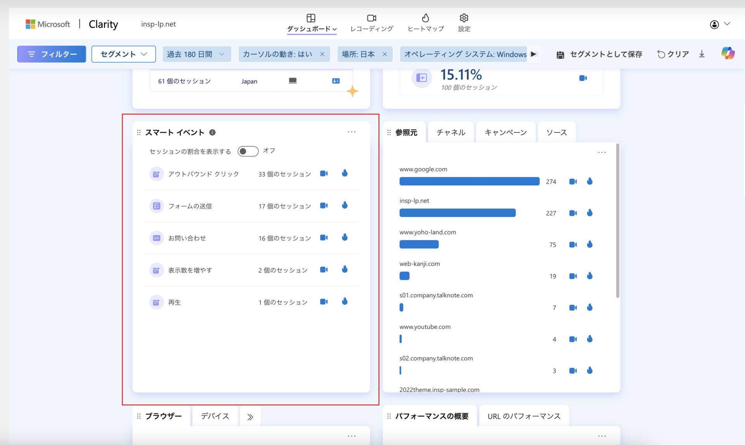Toggle セッションの割合を表示する switch
Viewport: 745px width, 445px height.
[248, 151]
